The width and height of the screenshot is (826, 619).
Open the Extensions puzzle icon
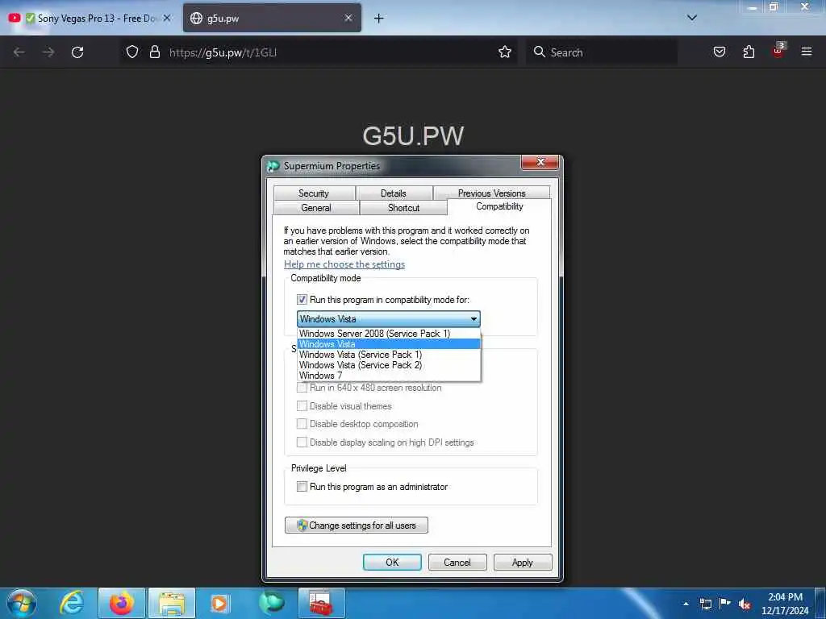pos(749,52)
